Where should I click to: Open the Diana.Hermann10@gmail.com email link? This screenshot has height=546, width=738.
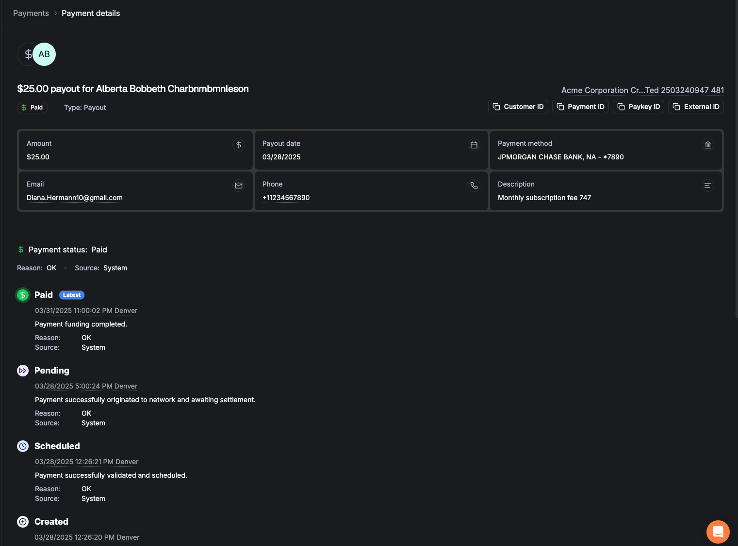click(74, 198)
